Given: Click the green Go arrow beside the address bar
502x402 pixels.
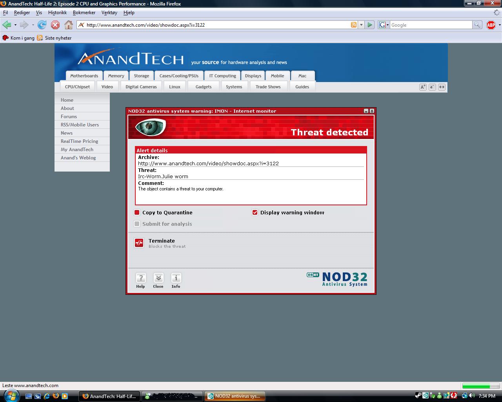Looking at the screenshot, I should [369, 25].
